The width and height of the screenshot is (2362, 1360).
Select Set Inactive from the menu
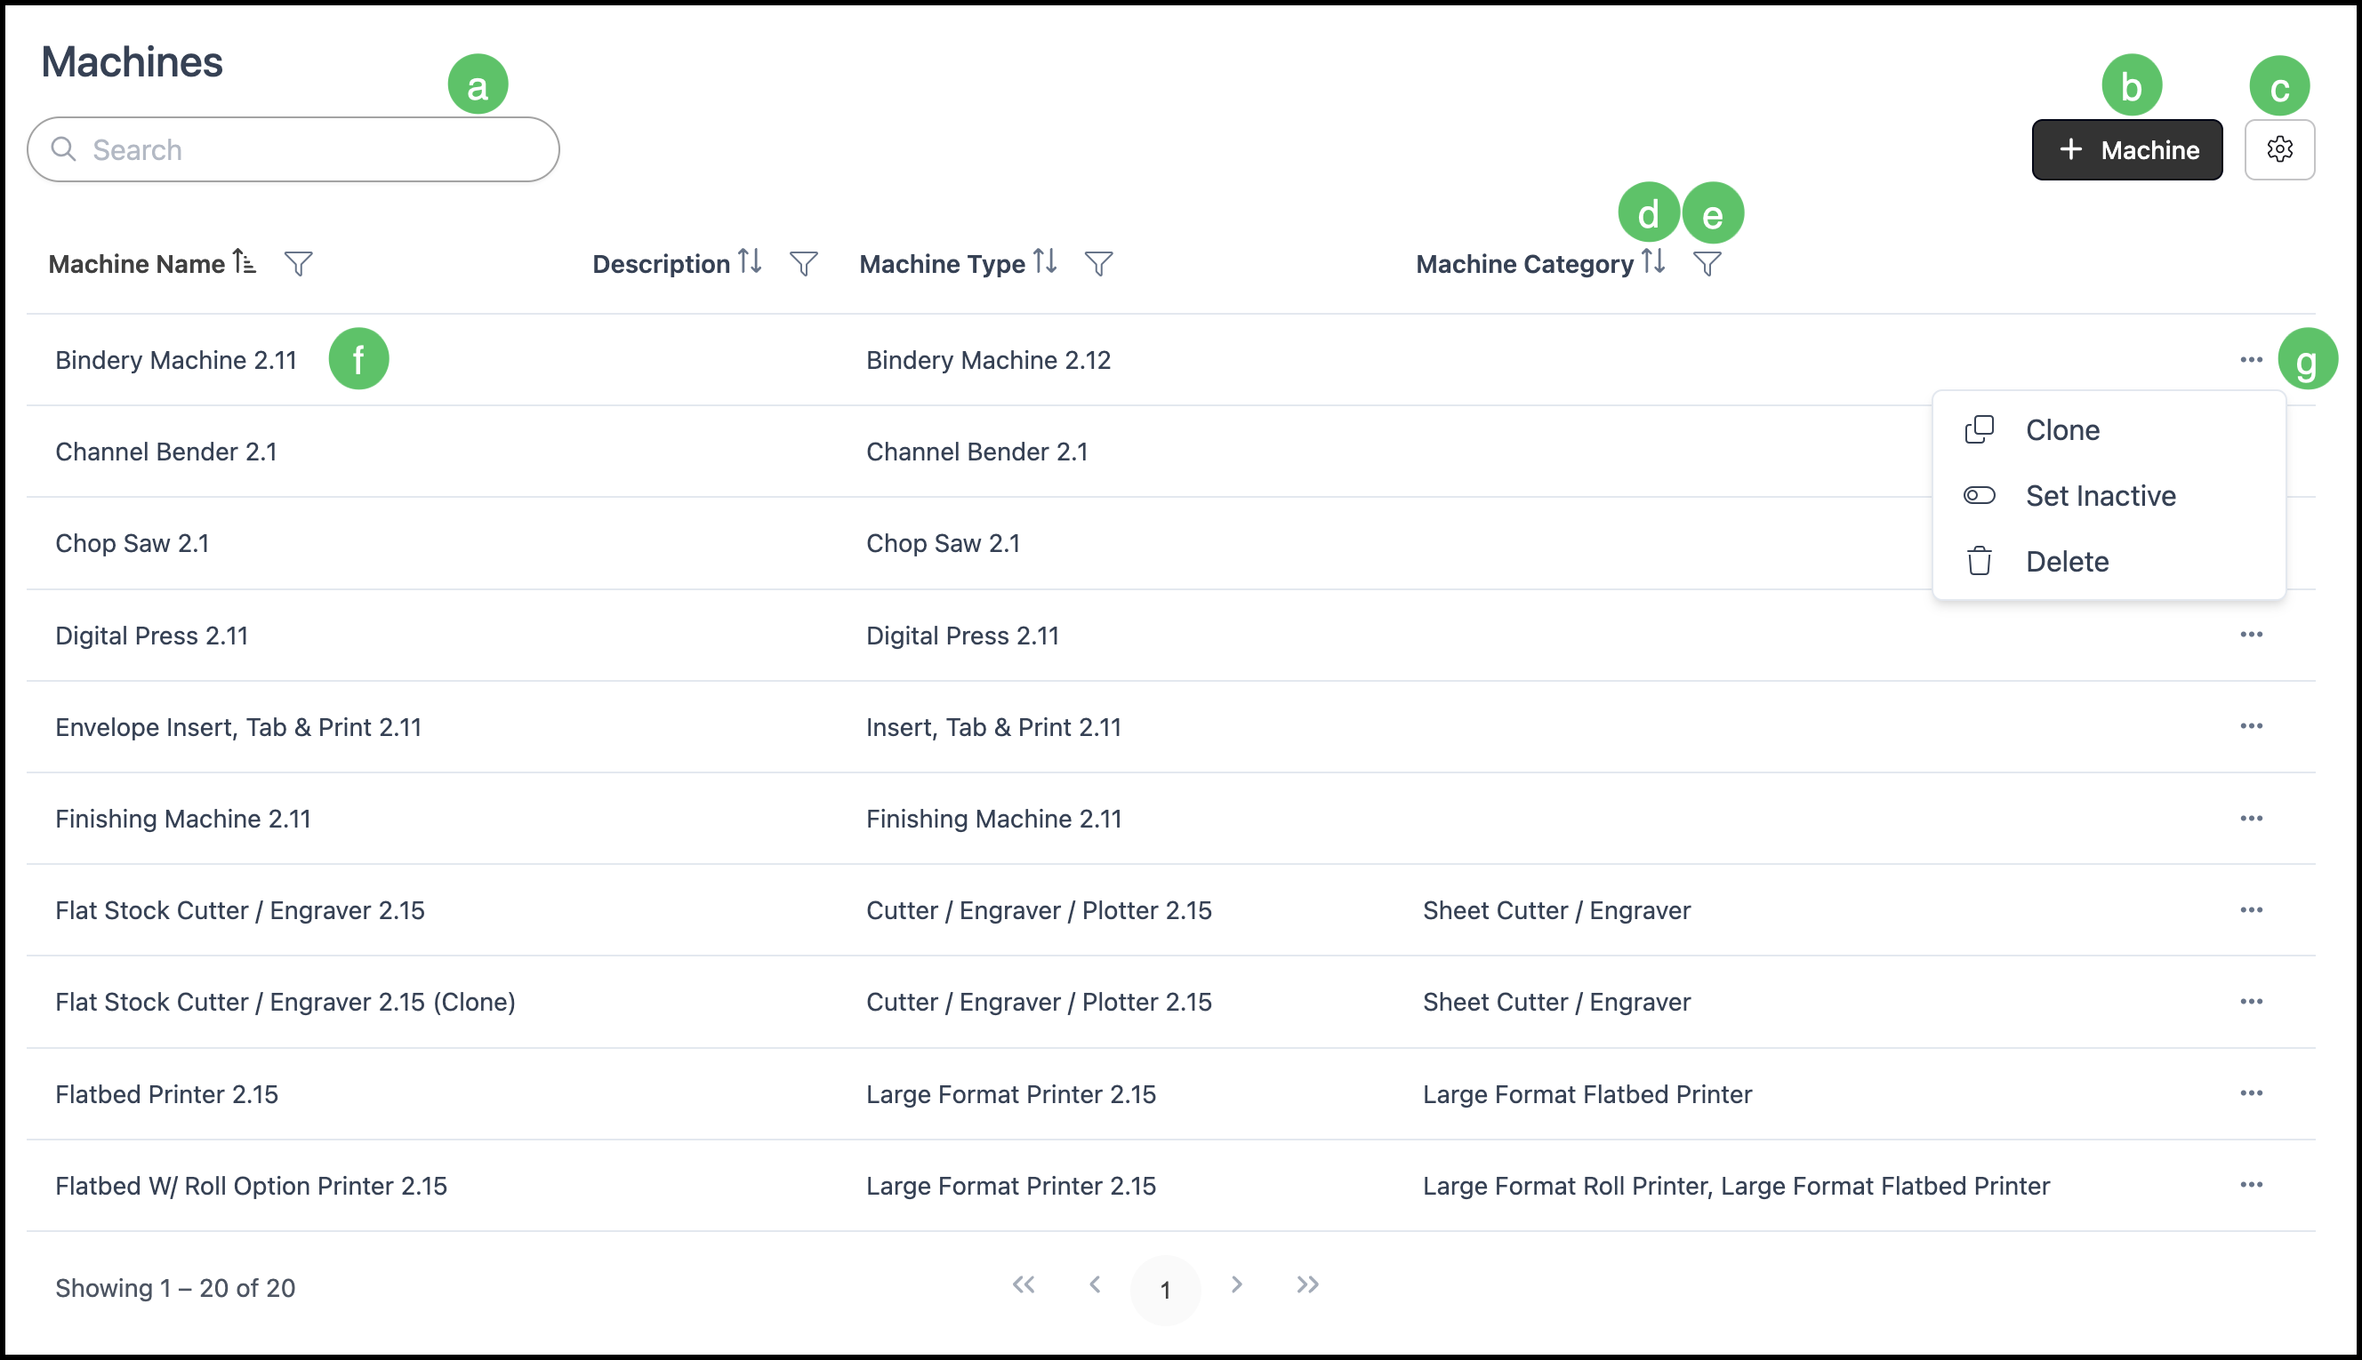coord(2100,496)
